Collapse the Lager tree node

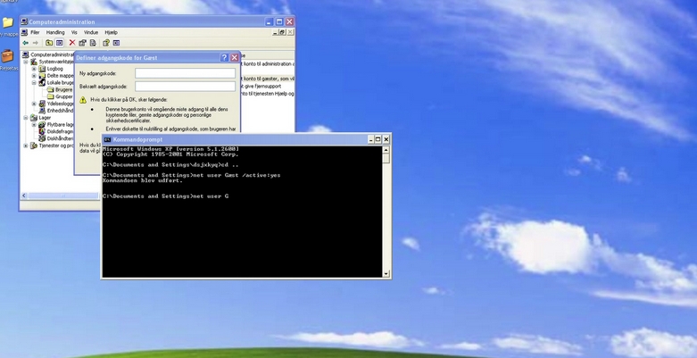pyautogui.click(x=26, y=118)
